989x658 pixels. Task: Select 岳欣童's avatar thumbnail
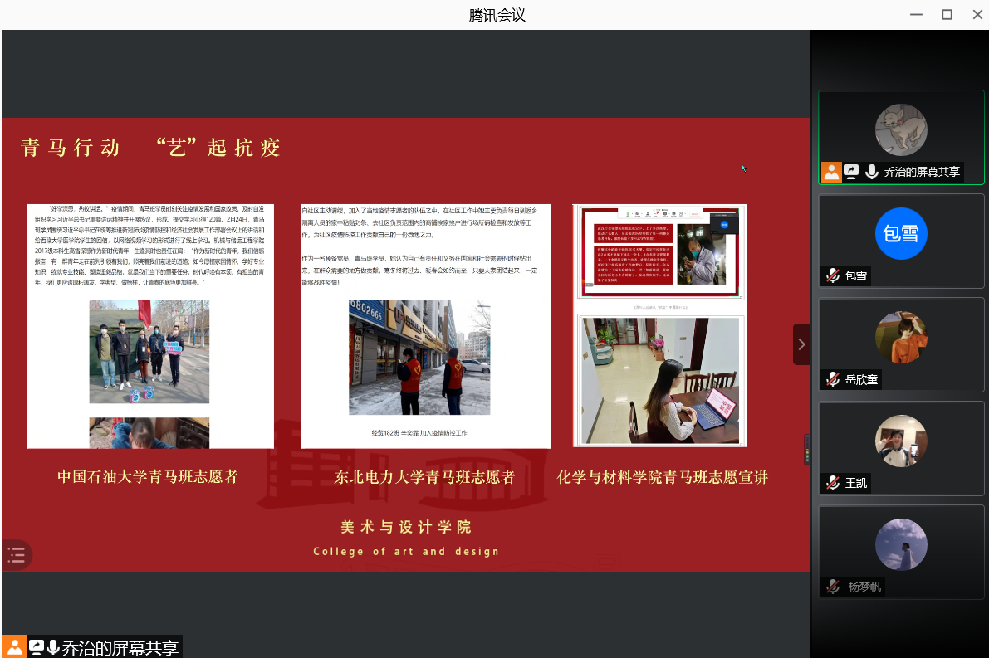pyautogui.click(x=901, y=337)
